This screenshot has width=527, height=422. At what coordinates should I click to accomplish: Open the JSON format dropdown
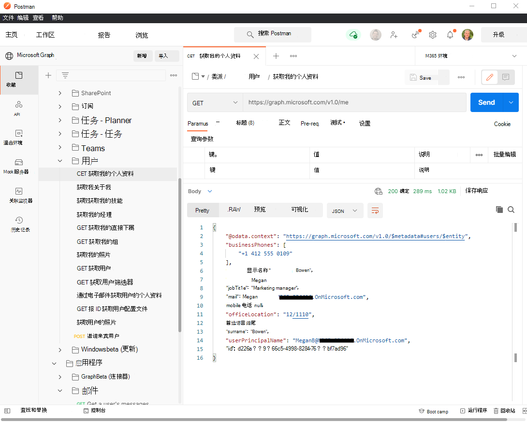pos(345,211)
